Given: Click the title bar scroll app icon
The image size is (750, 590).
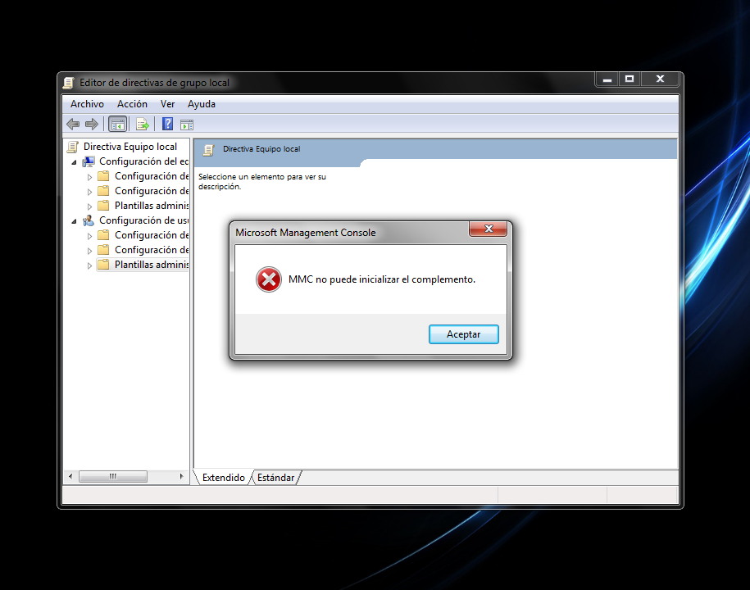Looking at the screenshot, I should (x=69, y=83).
